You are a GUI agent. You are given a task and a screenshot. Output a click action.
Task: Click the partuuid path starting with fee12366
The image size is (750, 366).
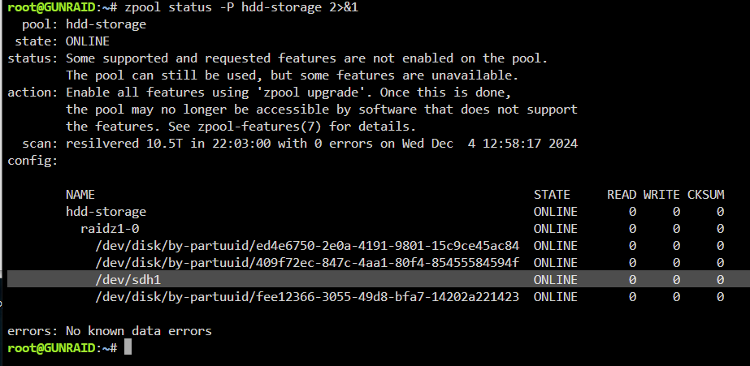pos(307,297)
